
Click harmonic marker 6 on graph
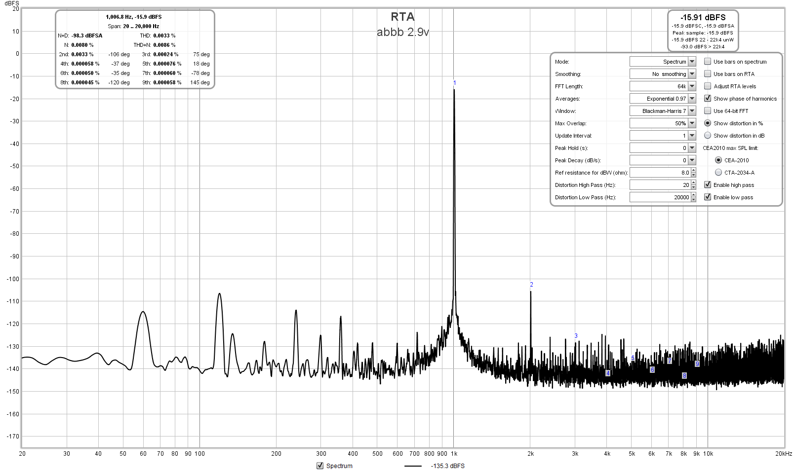point(652,370)
